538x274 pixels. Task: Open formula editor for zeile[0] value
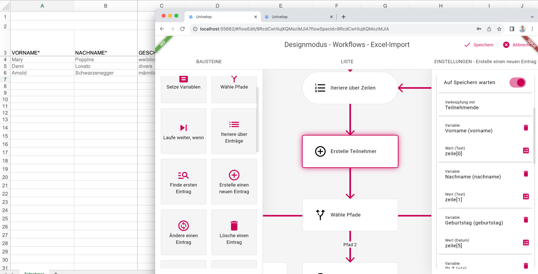pyautogui.click(x=526, y=150)
